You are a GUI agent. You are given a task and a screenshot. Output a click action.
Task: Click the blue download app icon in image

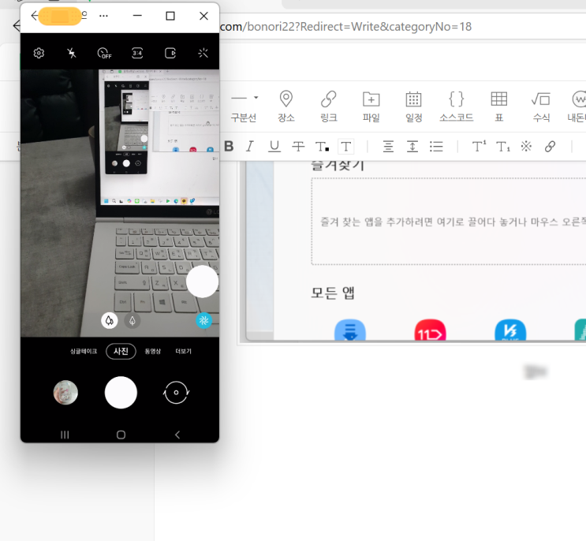(350, 330)
